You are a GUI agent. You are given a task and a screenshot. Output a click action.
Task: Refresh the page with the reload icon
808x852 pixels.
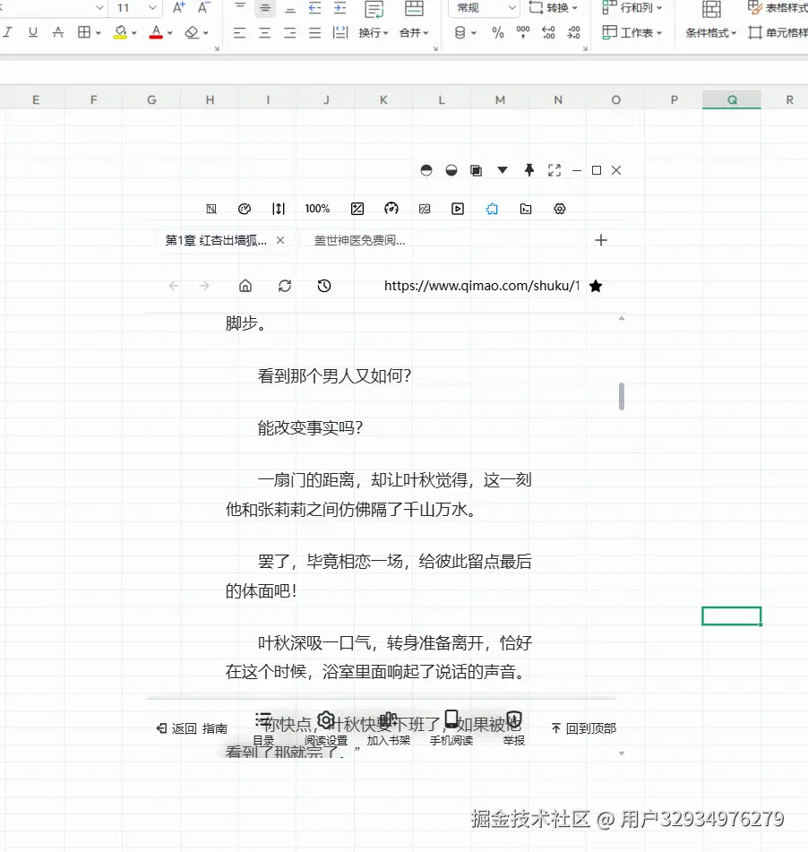285,286
